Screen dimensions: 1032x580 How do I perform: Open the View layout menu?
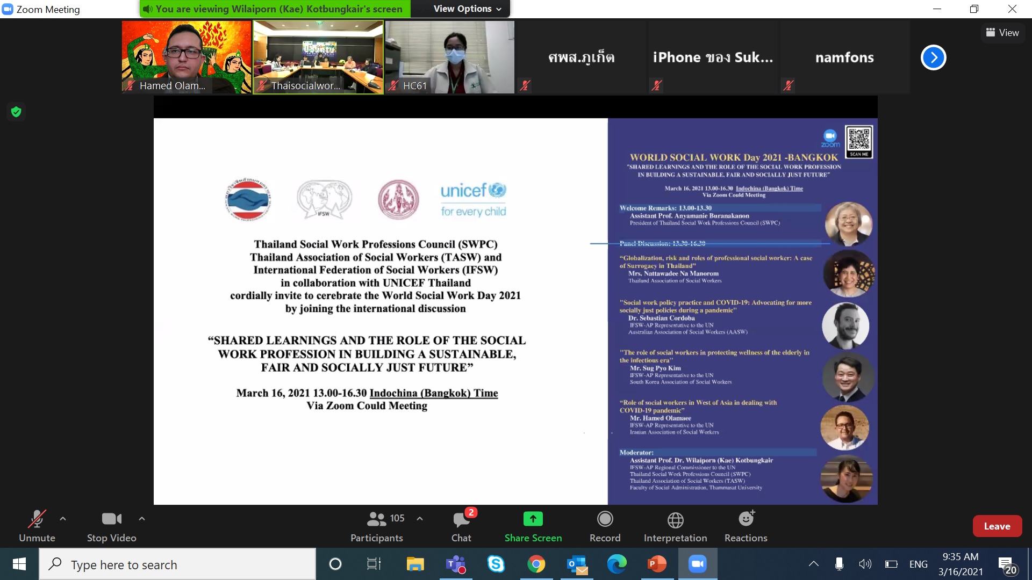(x=1002, y=33)
